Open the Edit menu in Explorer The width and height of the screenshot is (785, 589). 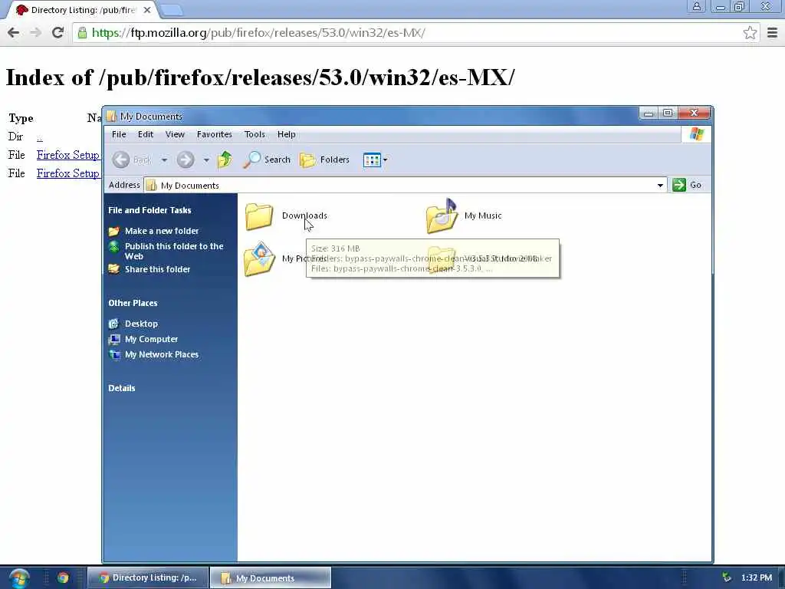point(146,134)
